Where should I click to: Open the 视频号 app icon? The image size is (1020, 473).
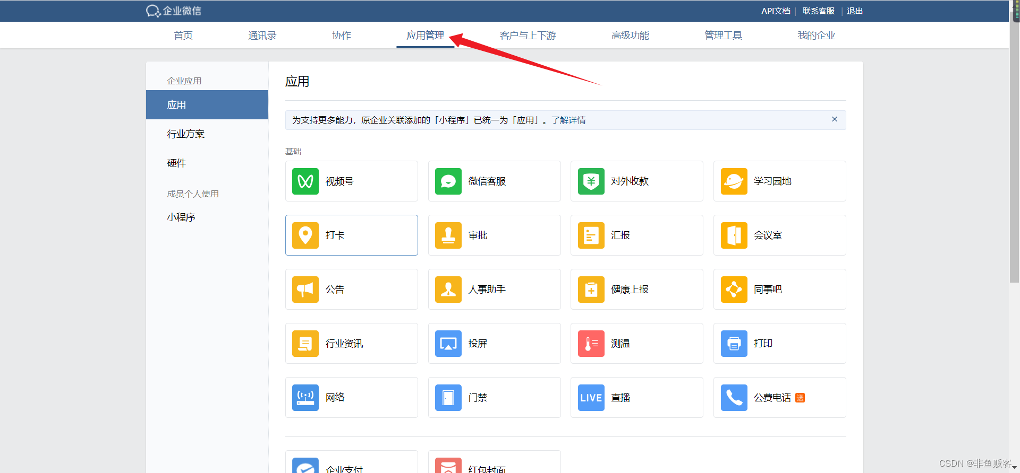pyautogui.click(x=305, y=181)
